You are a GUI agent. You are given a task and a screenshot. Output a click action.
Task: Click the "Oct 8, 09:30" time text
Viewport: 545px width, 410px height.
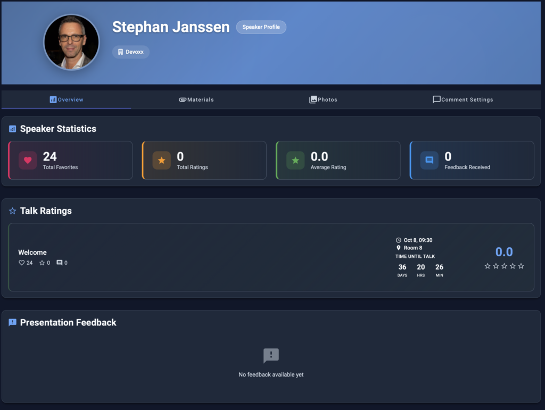(418, 240)
